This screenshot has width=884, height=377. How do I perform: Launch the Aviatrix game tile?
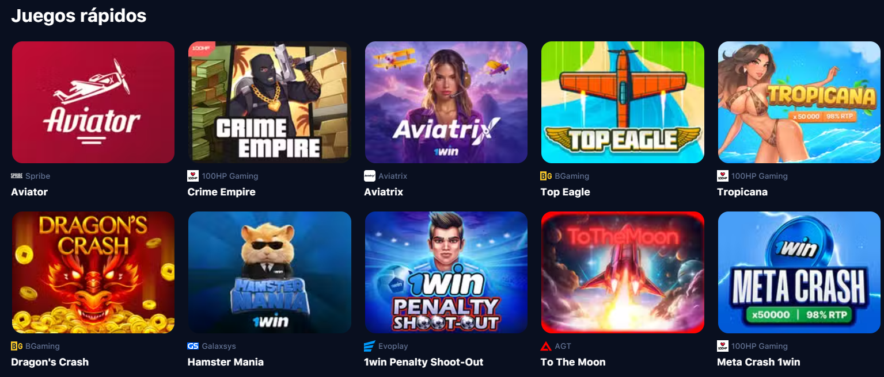(x=446, y=102)
